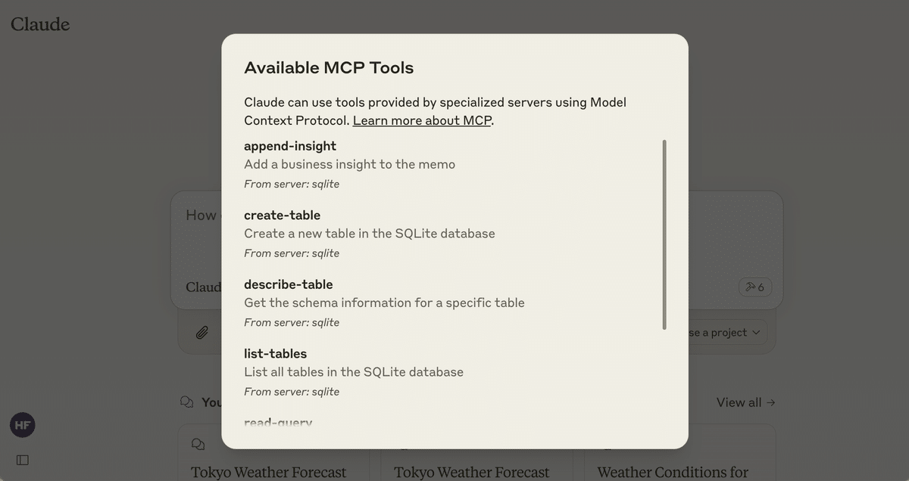Click the chat bubbles icon beside recent chats
The height and width of the screenshot is (481, 909).
coord(186,402)
